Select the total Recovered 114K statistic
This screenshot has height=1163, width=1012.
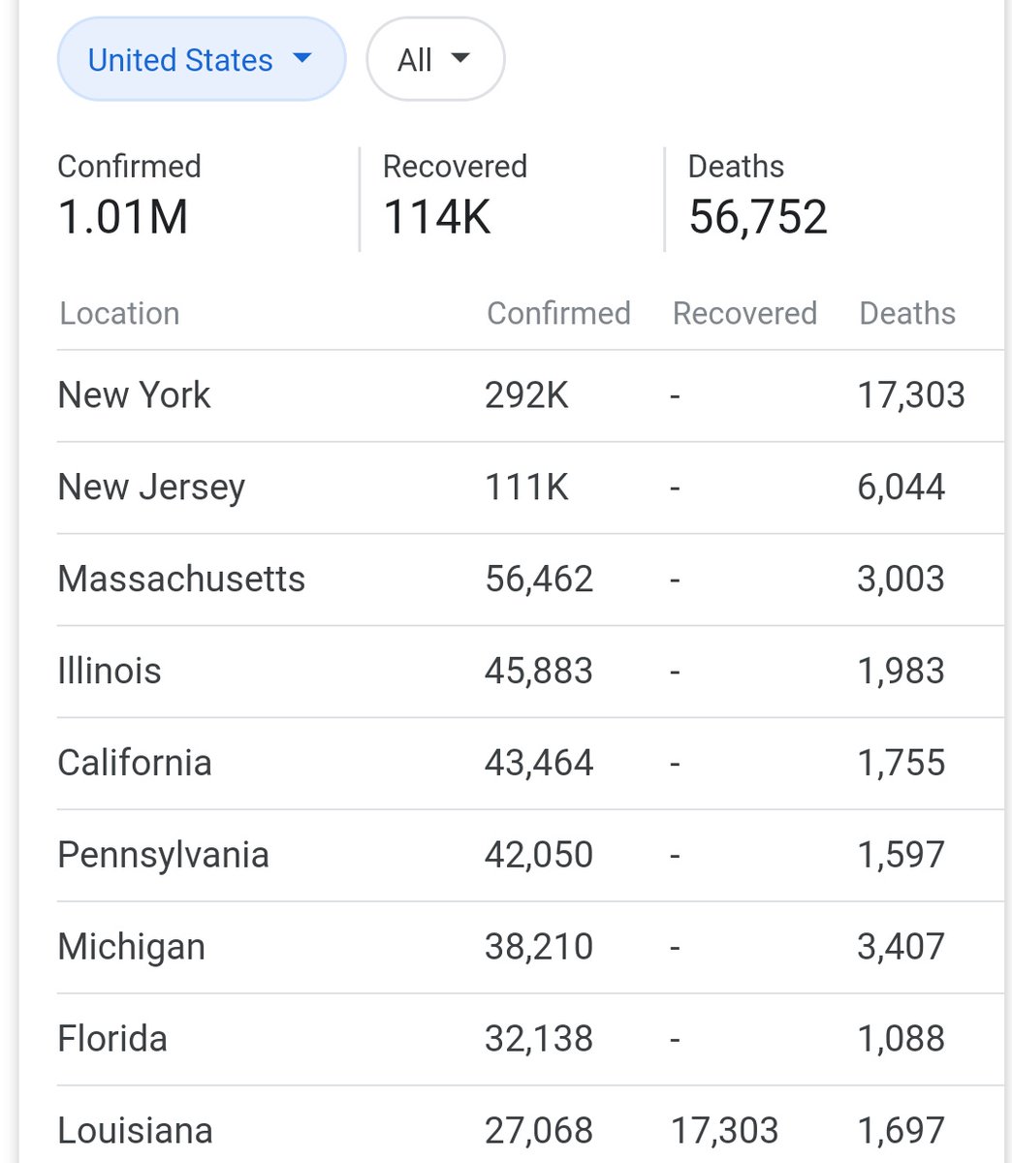(455, 197)
